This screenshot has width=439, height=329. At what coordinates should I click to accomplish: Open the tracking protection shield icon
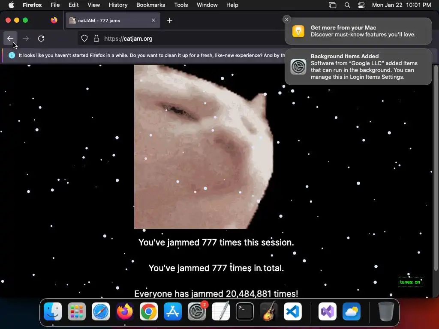coord(84,38)
